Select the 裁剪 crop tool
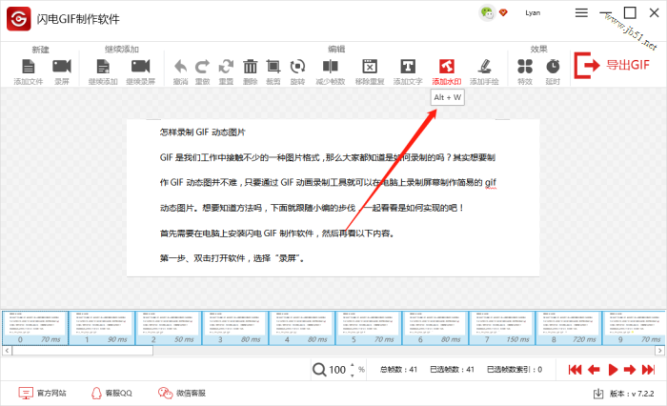 pos(273,71)
